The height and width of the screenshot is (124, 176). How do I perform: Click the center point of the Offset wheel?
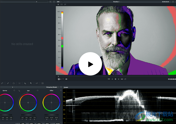pos(51,102)
